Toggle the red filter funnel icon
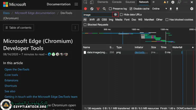 [98, 9]
